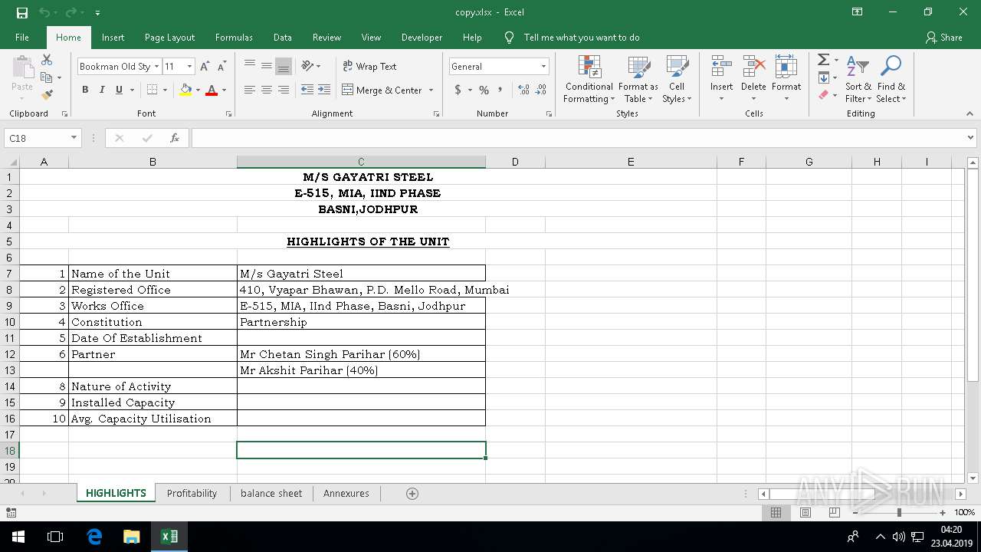This screenshot has width=981, height=552.
Task: Open the font size dropdown
Action: [189, 67]
